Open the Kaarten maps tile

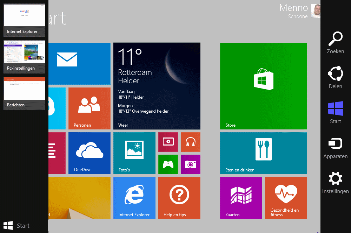click(x=241, y=198)
